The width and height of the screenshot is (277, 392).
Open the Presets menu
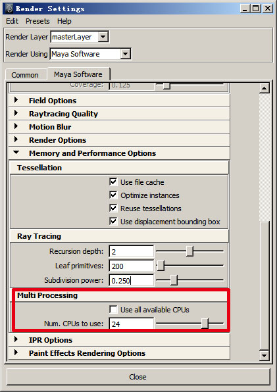tap(38, 21)
